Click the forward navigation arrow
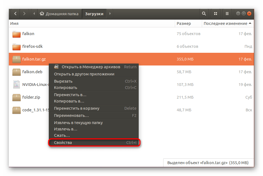Image resolution: width=263 pixels, height=176 pixels. 24,14
